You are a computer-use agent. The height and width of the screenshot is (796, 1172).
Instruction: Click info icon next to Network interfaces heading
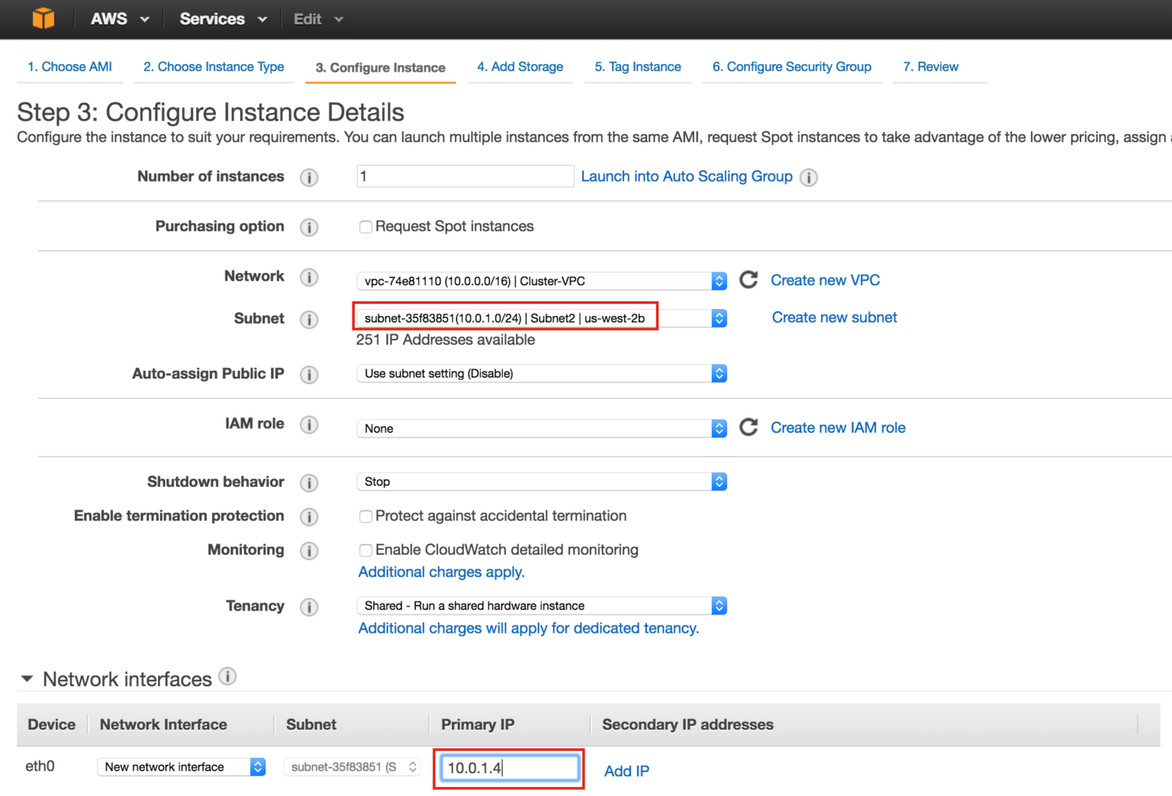point(227,676)
